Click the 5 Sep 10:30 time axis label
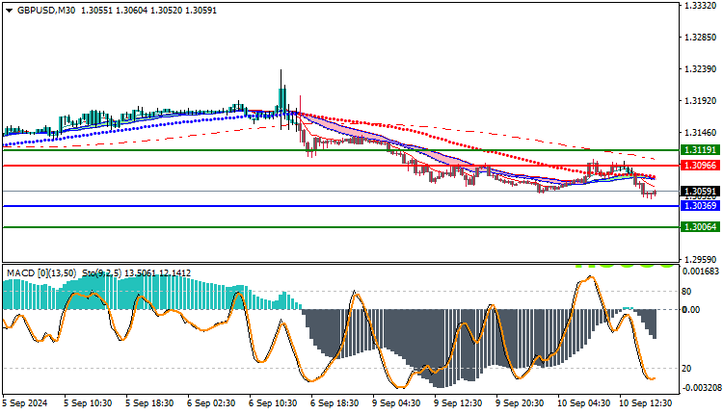 (x=88, y=403)
